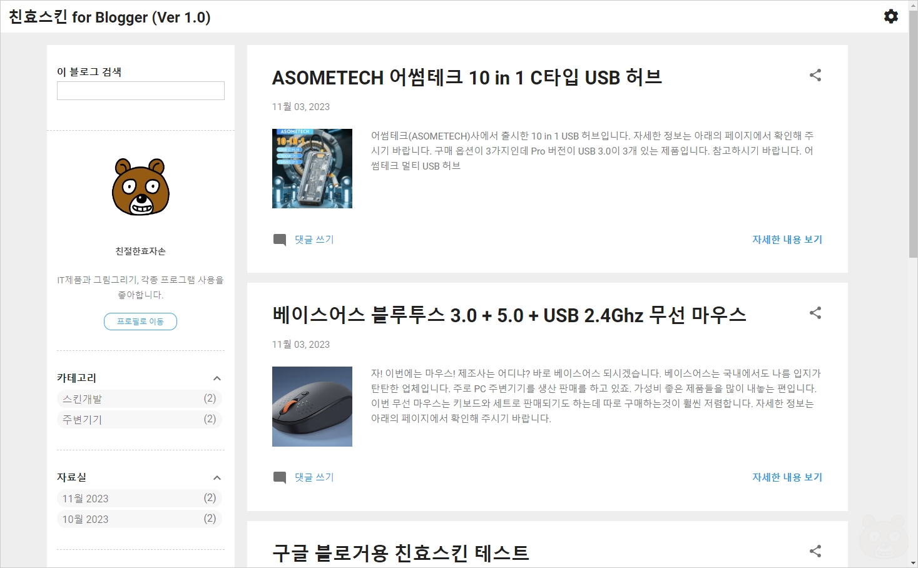Click the 프로필로 이동 button
The image size is (918, 568).
pos(140,322)
